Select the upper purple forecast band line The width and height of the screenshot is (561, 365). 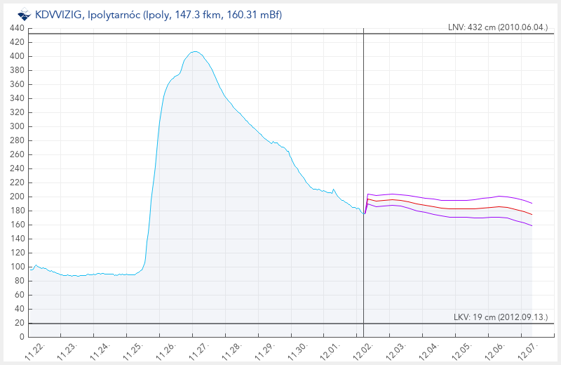coord(449,200)
